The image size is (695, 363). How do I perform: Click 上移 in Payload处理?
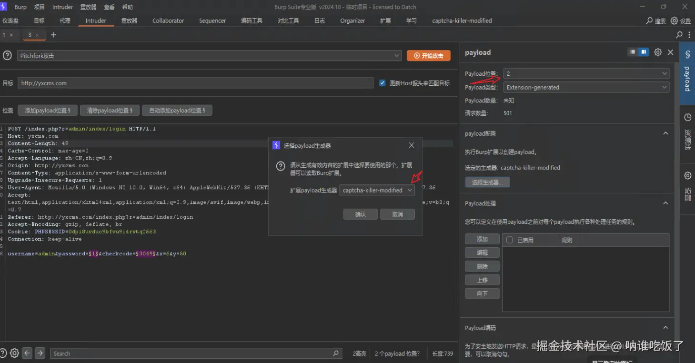tap(482, 280)
